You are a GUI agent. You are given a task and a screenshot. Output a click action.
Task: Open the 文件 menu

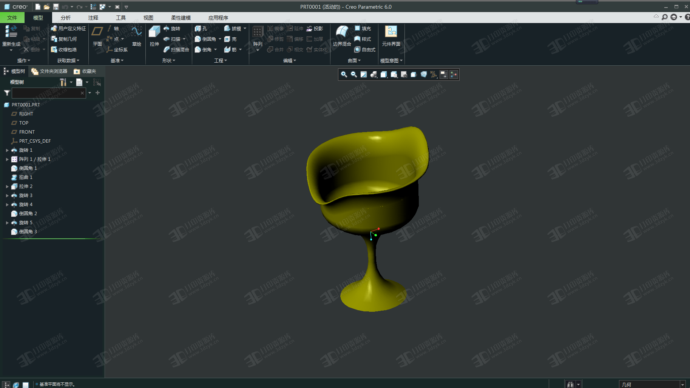12,18
